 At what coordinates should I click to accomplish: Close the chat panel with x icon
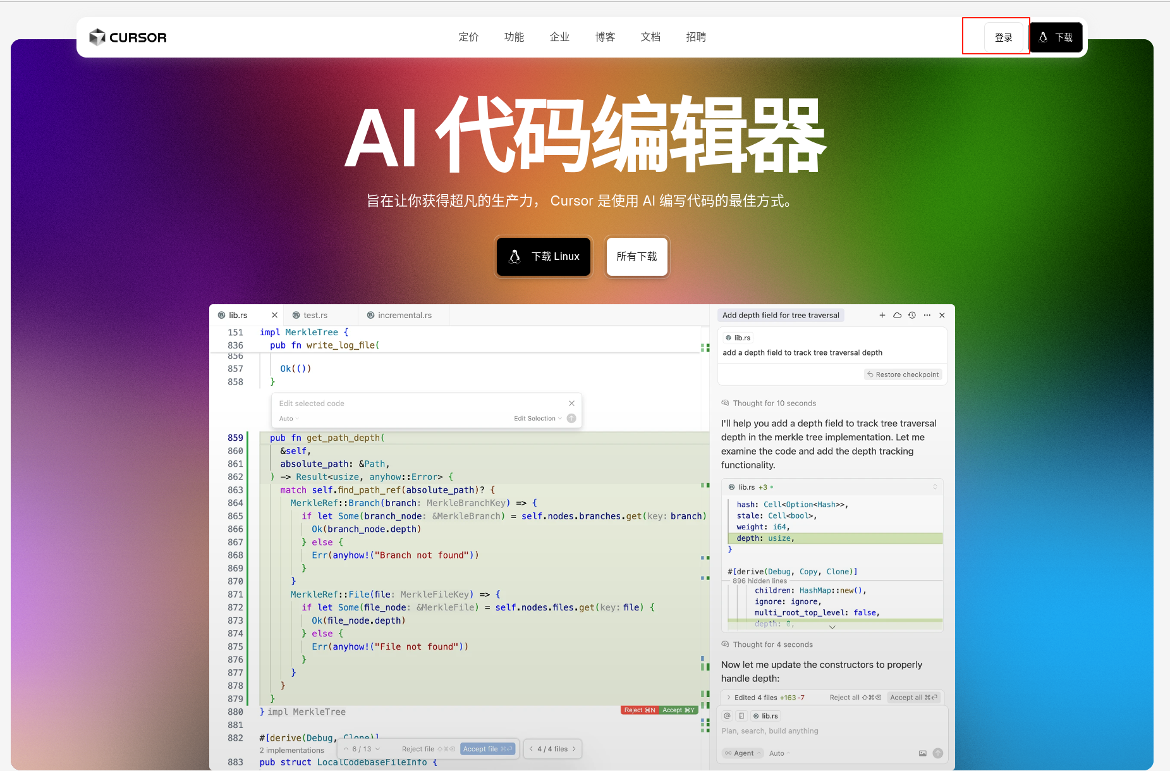pos(942,315)
